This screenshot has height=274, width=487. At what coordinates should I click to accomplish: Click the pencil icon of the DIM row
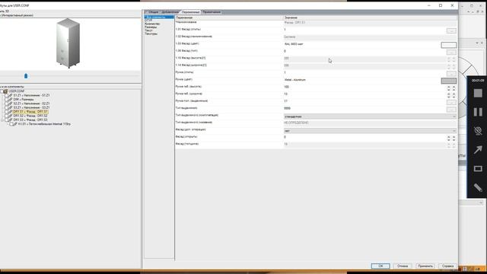[11, 100]
